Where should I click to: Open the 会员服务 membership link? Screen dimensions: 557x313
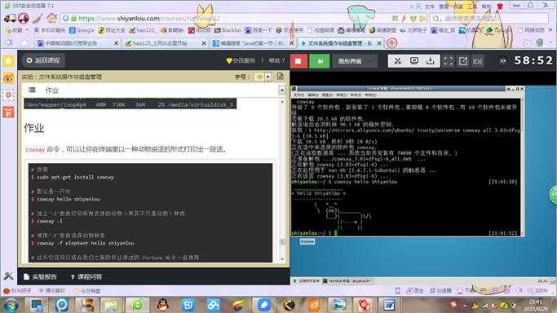(x=241, y=60)
